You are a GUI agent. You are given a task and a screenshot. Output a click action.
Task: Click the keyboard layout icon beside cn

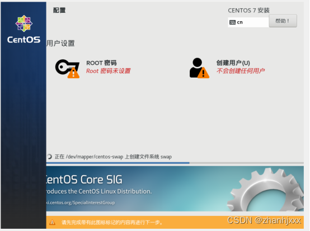click(x=232, y=22)
